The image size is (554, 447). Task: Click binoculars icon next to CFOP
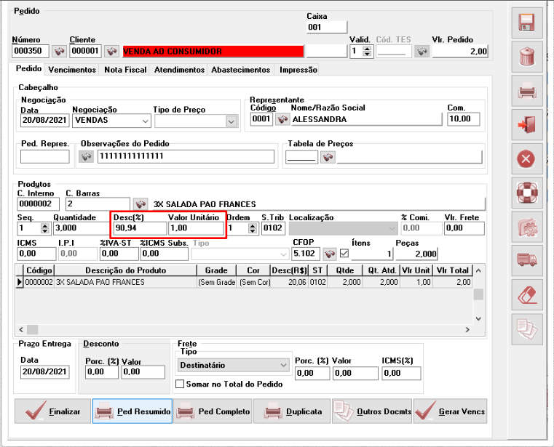click(330, 254)
